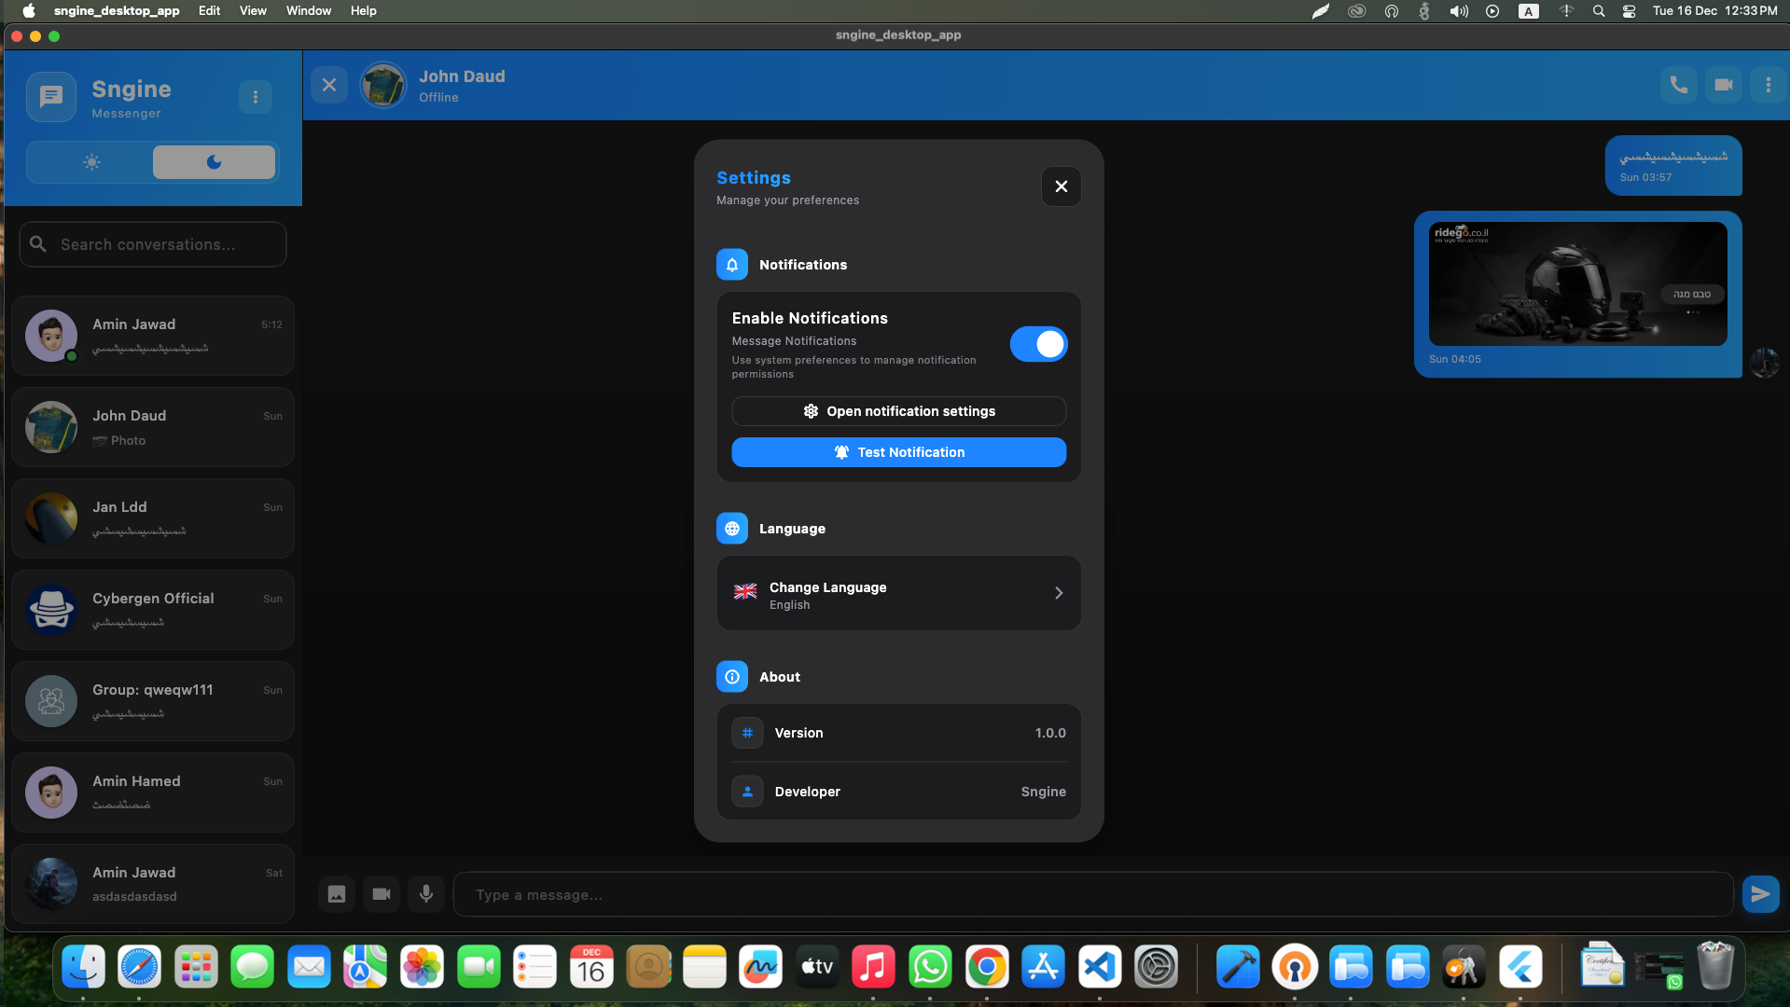The height and width of the screenshot is (1007, 1790).
Task: Select the helmet image sent by John Daud
Action: point(1576,283)
